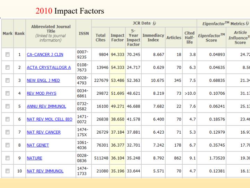This screenshot has width=250, height=188.
Task: Click Eigenfactor score 0.68835
Action: (217, 80)
